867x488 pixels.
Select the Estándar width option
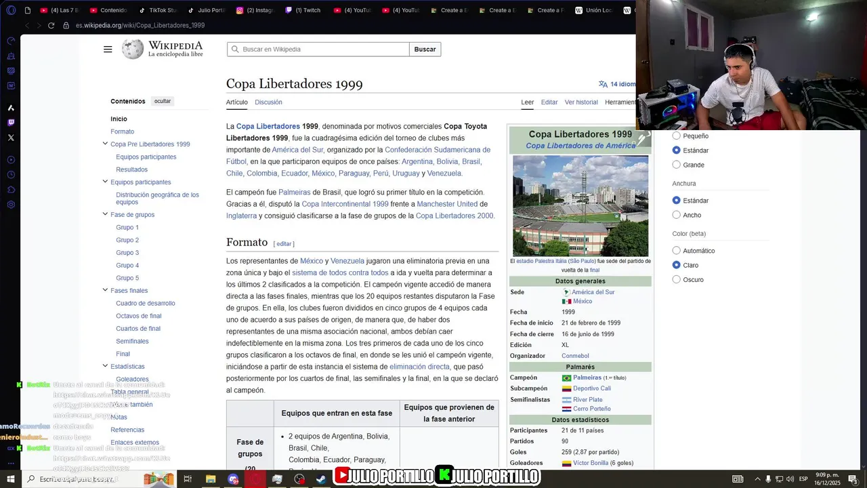click(676, 201)
